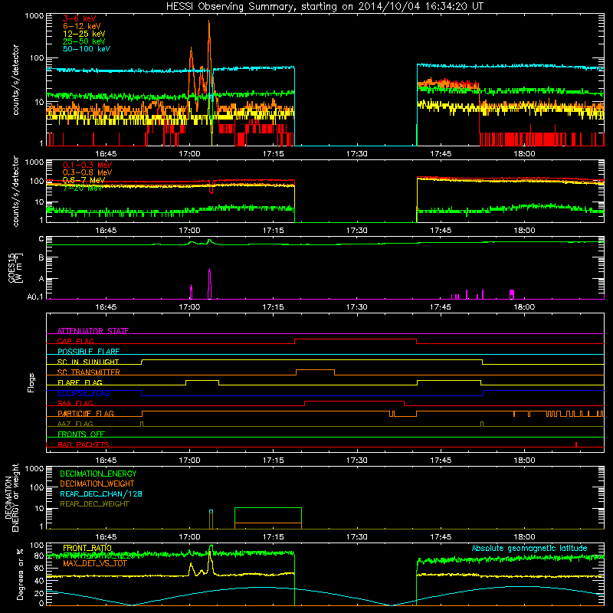The image size is (613, 613).
Task: Click the DECIMATION_ENERGY legend label
Action: click(98, 474)
